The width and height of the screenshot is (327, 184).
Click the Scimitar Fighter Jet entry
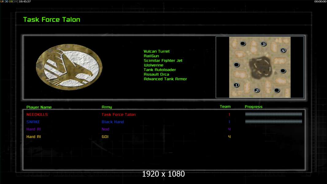point(163,60)
